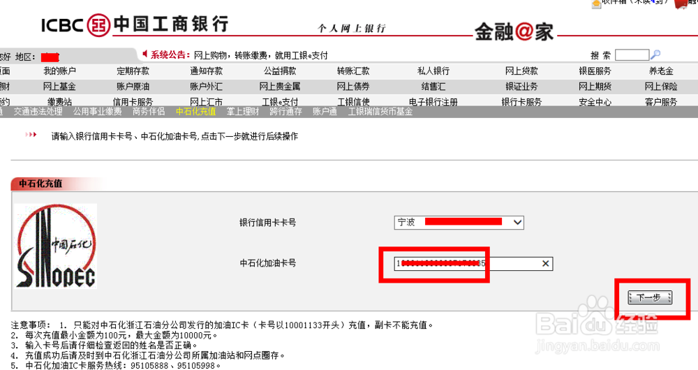This screenshot has height=370, width=698.
Task: Select 掌上理财 submenu tab
Action: 243,112
